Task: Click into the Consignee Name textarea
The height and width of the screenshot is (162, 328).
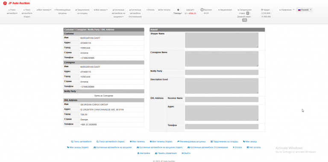Action: (222, 59)
